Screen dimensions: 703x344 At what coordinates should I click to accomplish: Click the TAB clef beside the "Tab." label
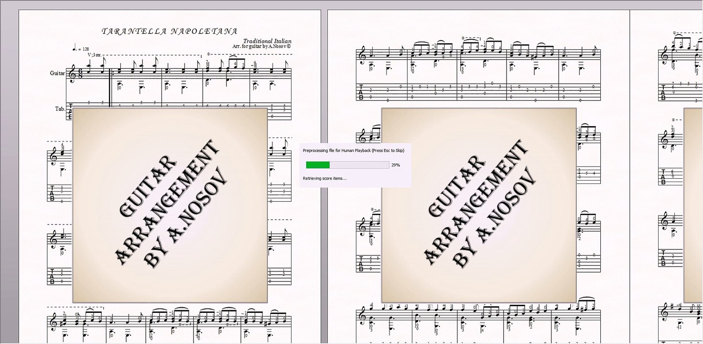[x=70, y=111]
